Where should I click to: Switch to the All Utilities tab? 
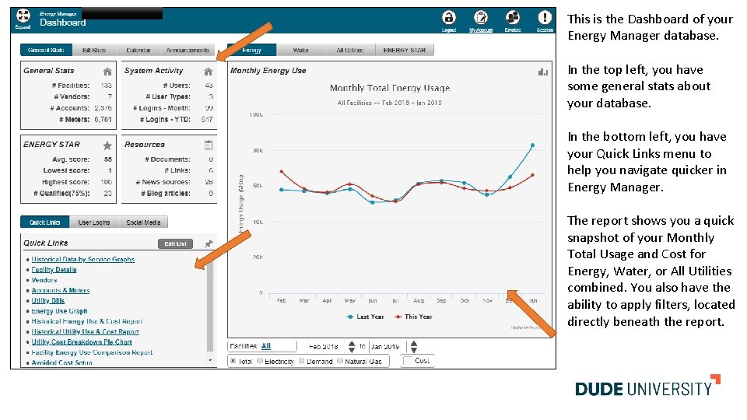point(349,50)
